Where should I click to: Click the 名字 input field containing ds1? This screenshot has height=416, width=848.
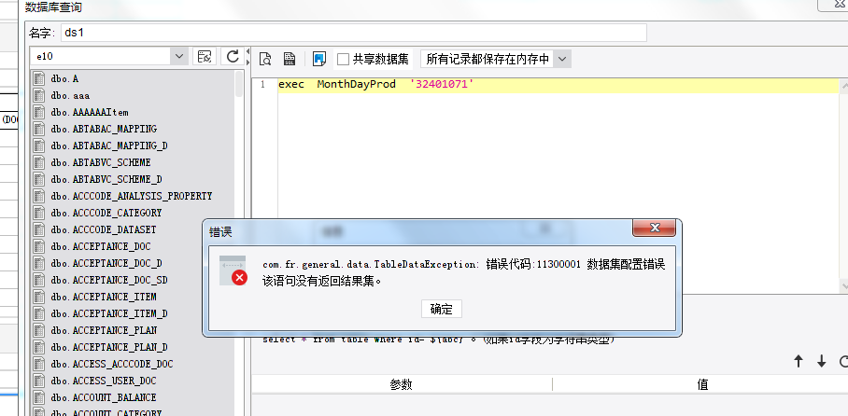[354, 33]
